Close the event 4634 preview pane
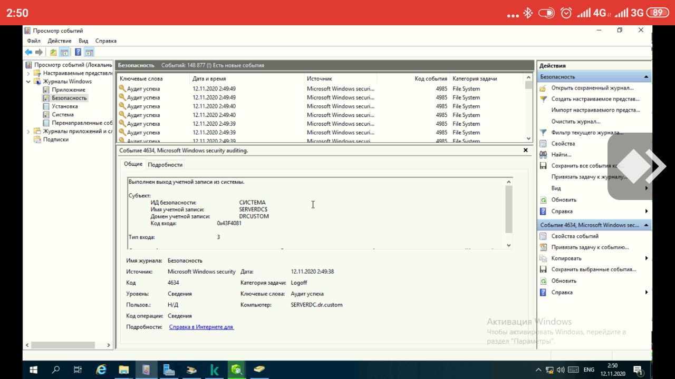This screenshot has width=675, height=379. click(x=525, y=150)
